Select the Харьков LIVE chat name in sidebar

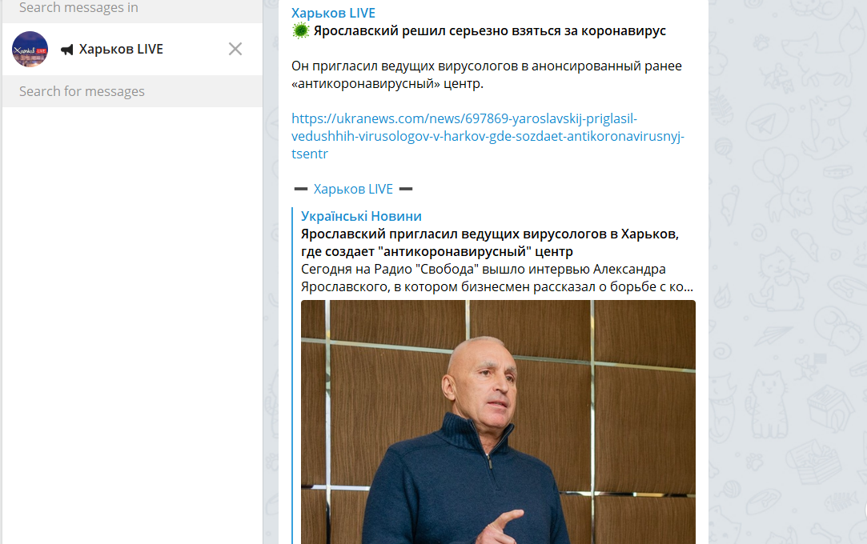click(121, 49)
